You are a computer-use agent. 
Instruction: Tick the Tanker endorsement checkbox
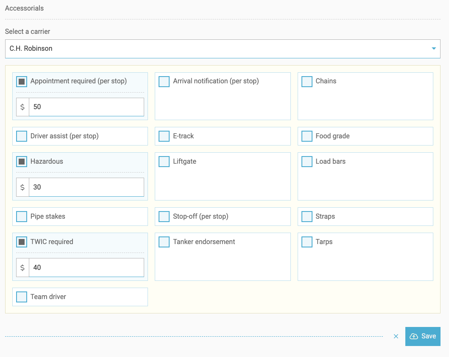pos(164,242)
